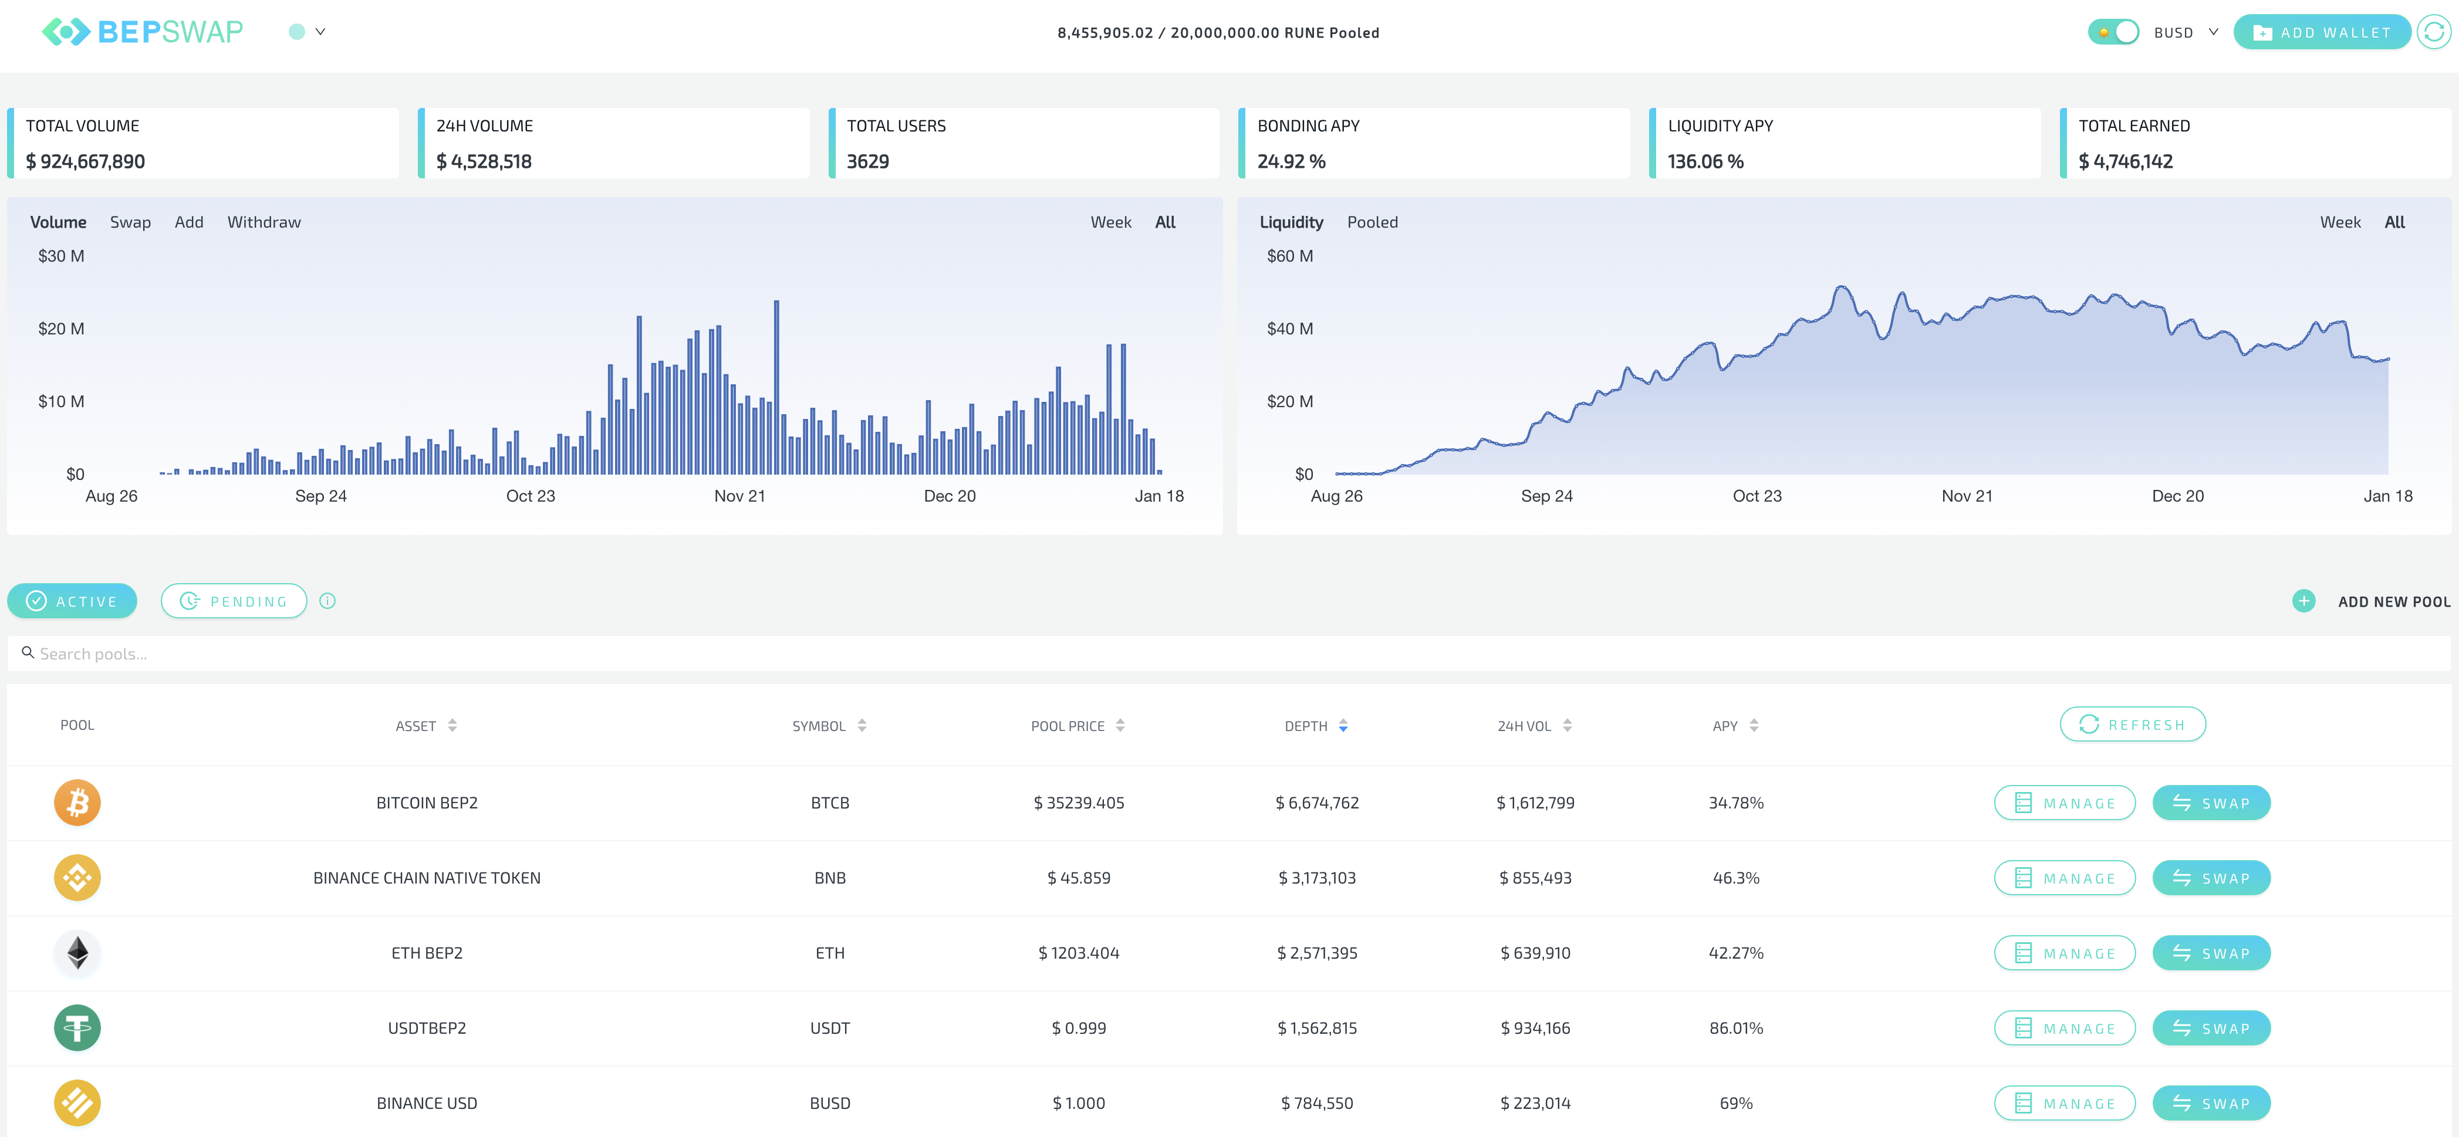Click the BEPSWAP logo
Screen dimensions: 2459x1137
(142, 32)
